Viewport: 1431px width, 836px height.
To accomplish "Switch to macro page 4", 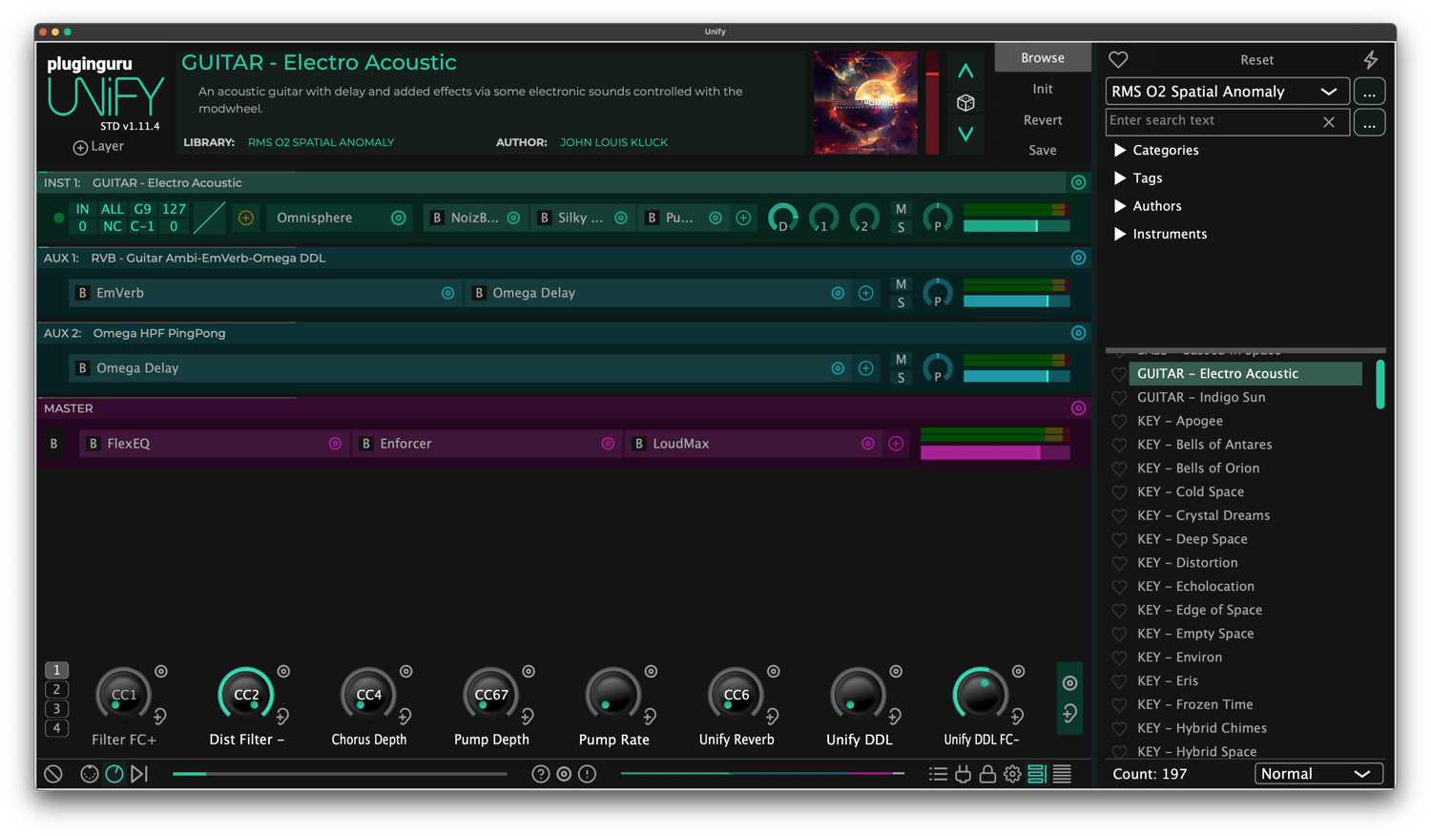I will pos(56,729).
